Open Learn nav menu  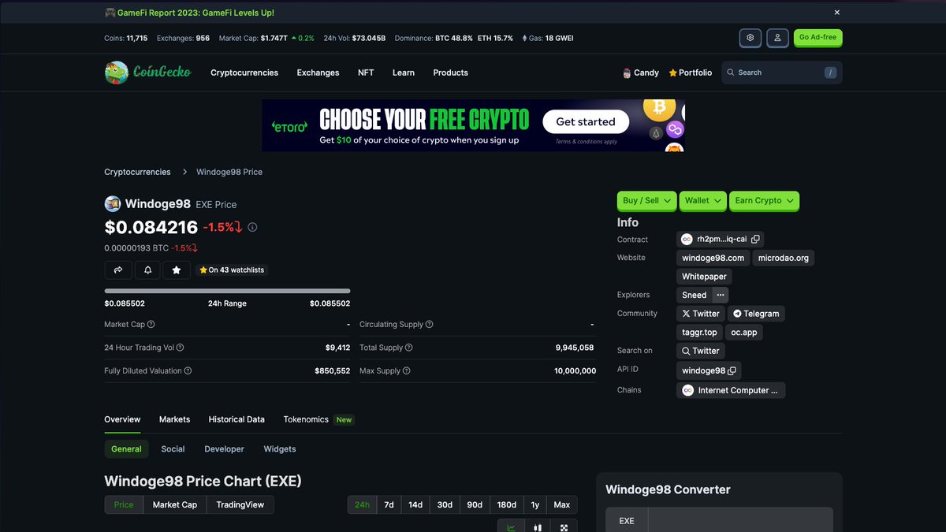pyautogui.click(x=404, y=73)
